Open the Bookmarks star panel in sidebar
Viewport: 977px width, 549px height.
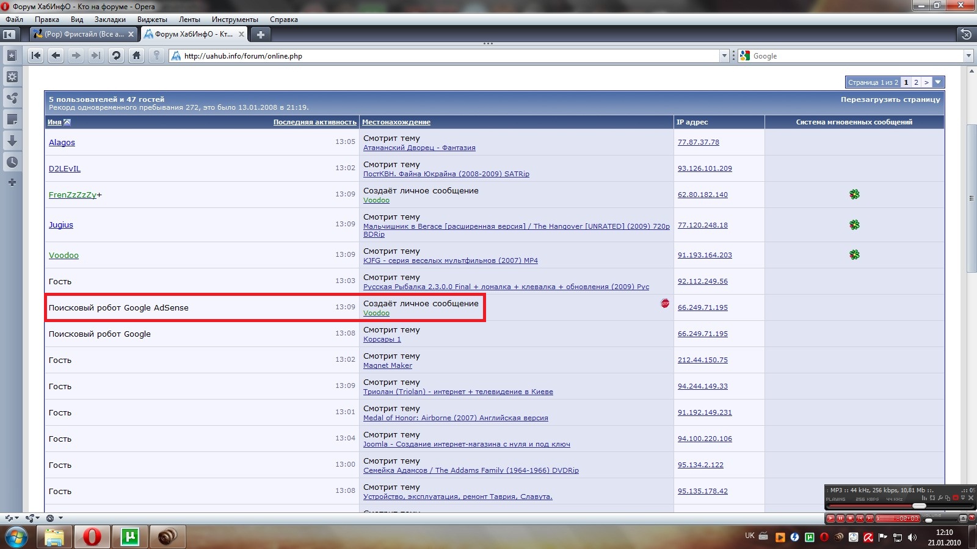tap(12, 56)
